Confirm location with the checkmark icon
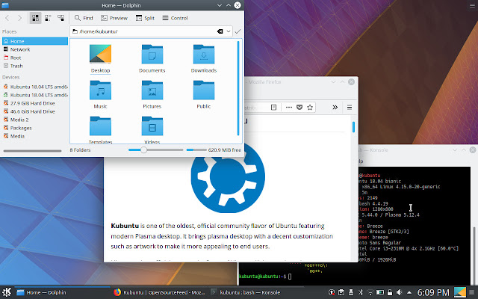Image resolution: width=478 pixels, height=299 pixels. (238, 31)
